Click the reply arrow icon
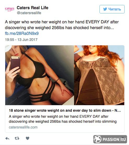 click(7, 138)
